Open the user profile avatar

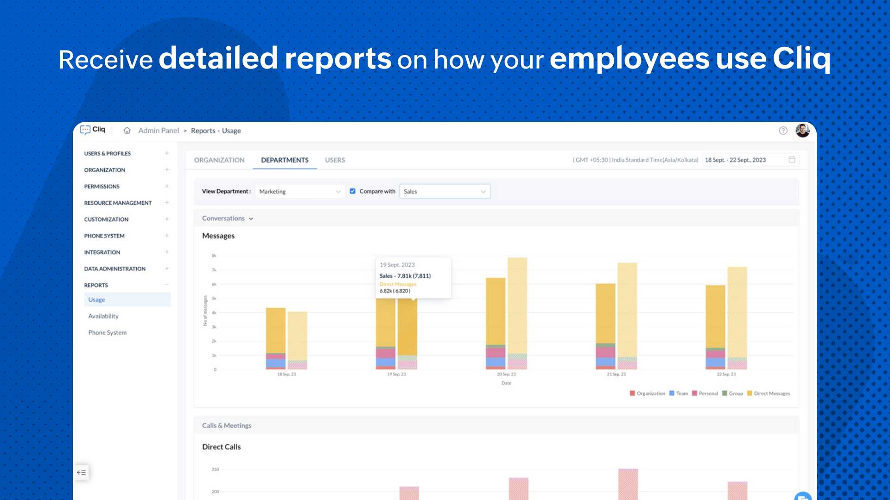pos(802,131)
